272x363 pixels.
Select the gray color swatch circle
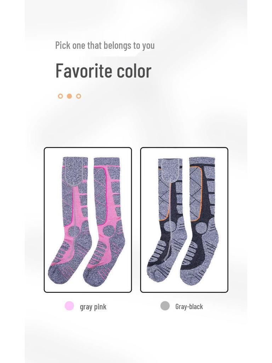click(x=165, y=306)
